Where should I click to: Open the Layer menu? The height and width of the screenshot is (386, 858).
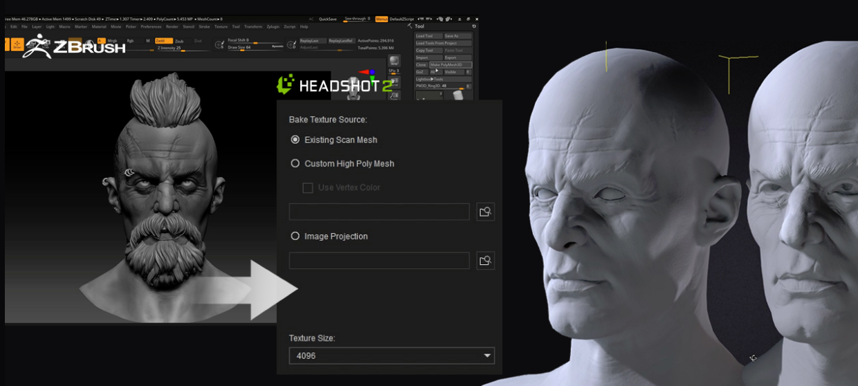[37, 27]
